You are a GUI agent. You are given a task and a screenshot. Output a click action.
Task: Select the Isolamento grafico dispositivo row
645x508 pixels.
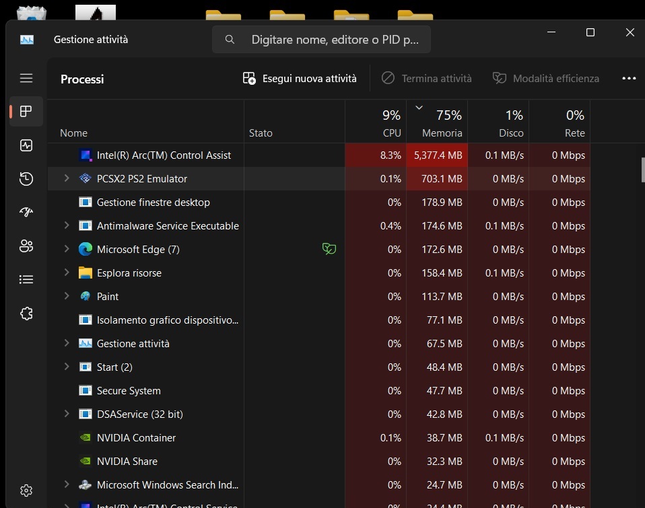[319, 320]
